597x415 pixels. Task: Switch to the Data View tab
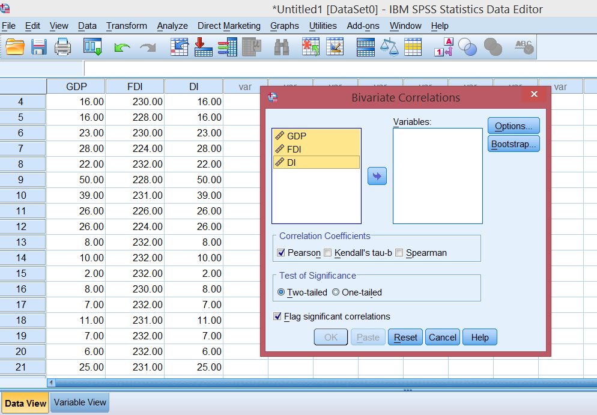pyautogui.click(x=25, y=403)
